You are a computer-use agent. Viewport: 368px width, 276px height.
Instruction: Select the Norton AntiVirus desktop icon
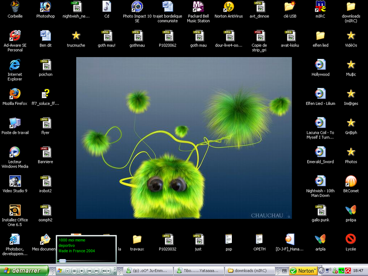click(x=229, y=6)
